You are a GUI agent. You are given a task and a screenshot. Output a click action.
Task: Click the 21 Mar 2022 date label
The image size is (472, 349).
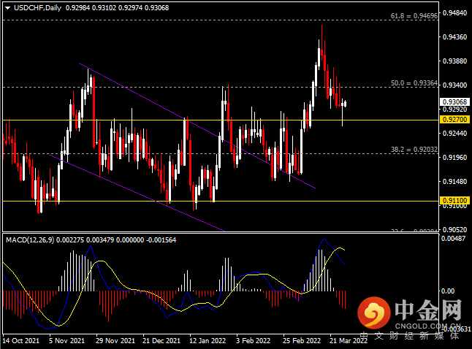(349, 341)
